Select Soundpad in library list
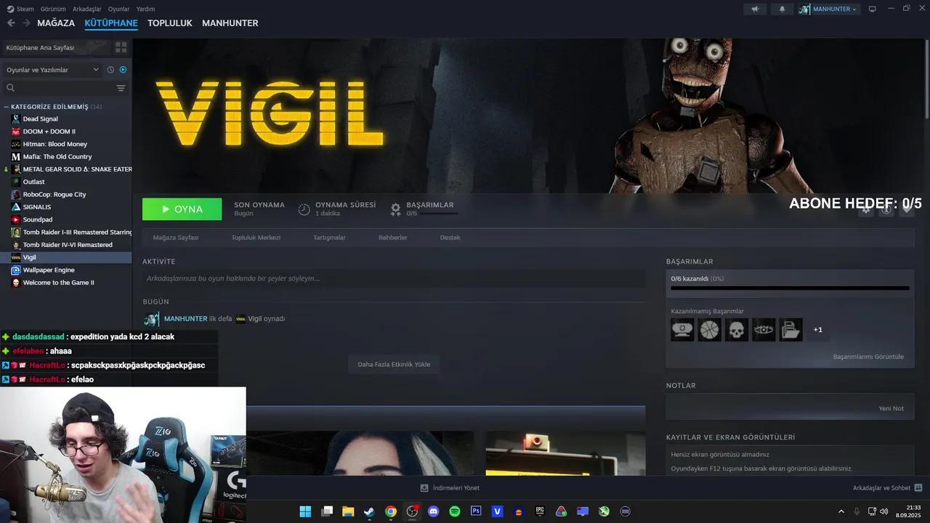The image size is (930, 523). click(x=66, y=219)
